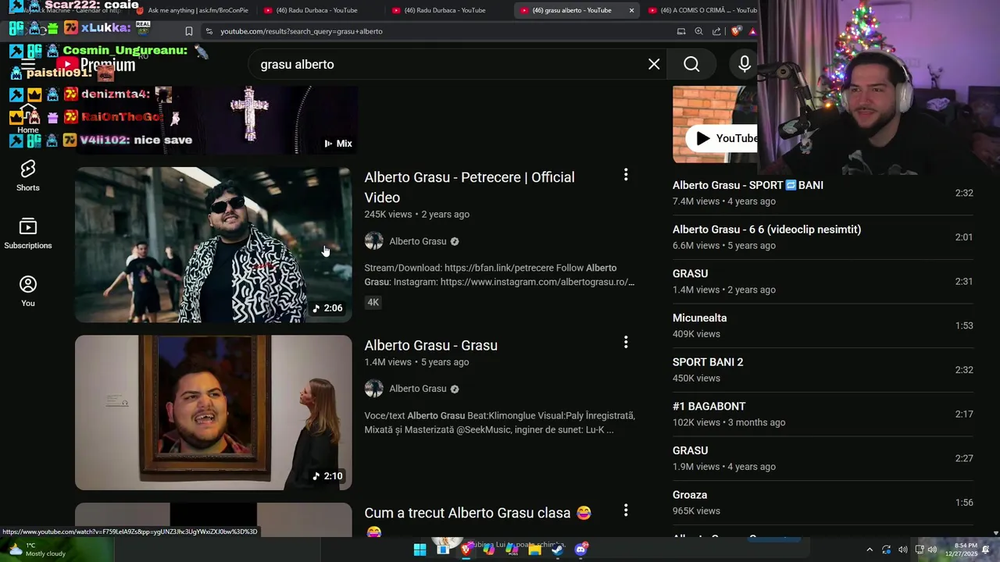Click channel avatar under Petrecere video

pos(373,241)
